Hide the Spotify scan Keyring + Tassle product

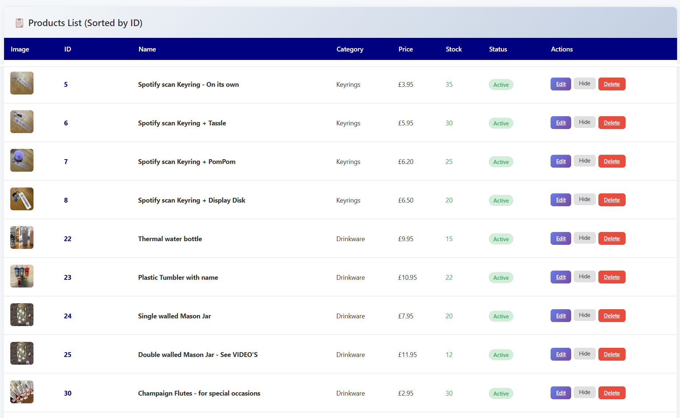coord(584,122)
